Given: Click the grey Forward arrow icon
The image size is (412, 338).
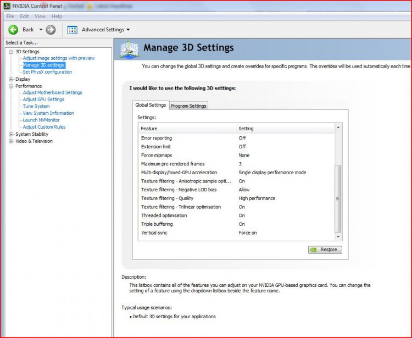Looking at the screenshot, I should pyautogui.click(x=51, y=30).
